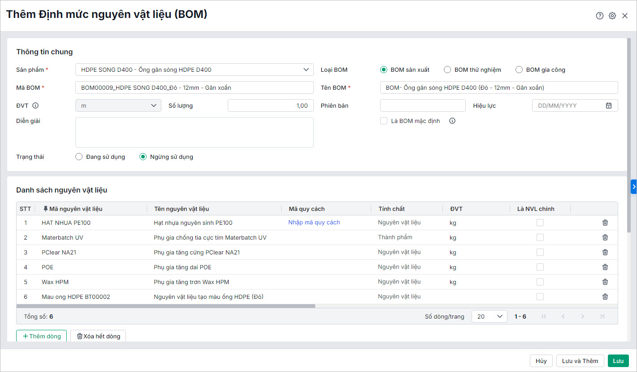Image resolution: width=637 pixels, height=372 pixels.
Task: Click the horizontal table scrollbar
Action: 166,306
